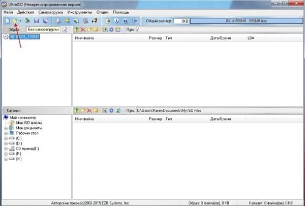Click the New image icon in toolbar
Screen dimensions: 305x206
(x=8, y=21)
